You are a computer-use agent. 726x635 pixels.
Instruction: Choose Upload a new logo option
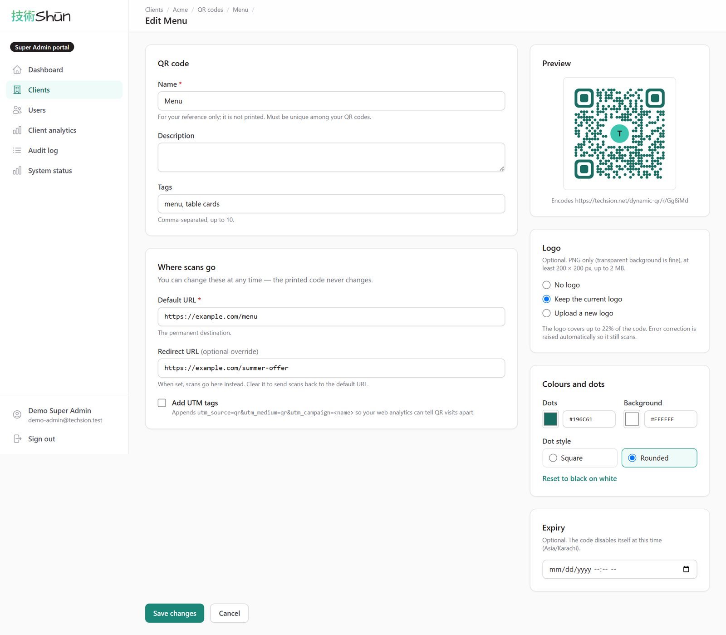(546, 313)
